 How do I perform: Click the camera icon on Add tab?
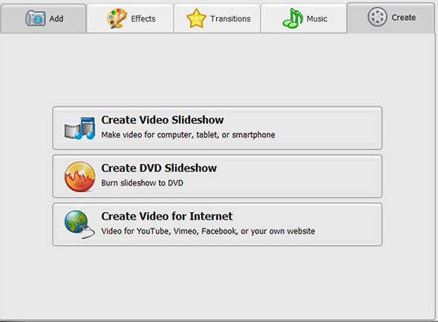(36, 19)
